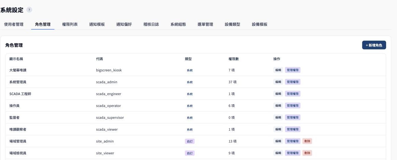
Task: Click the 自訂 type badge for site_viewer
Action: pyautogui.click(x=190, y=153)
